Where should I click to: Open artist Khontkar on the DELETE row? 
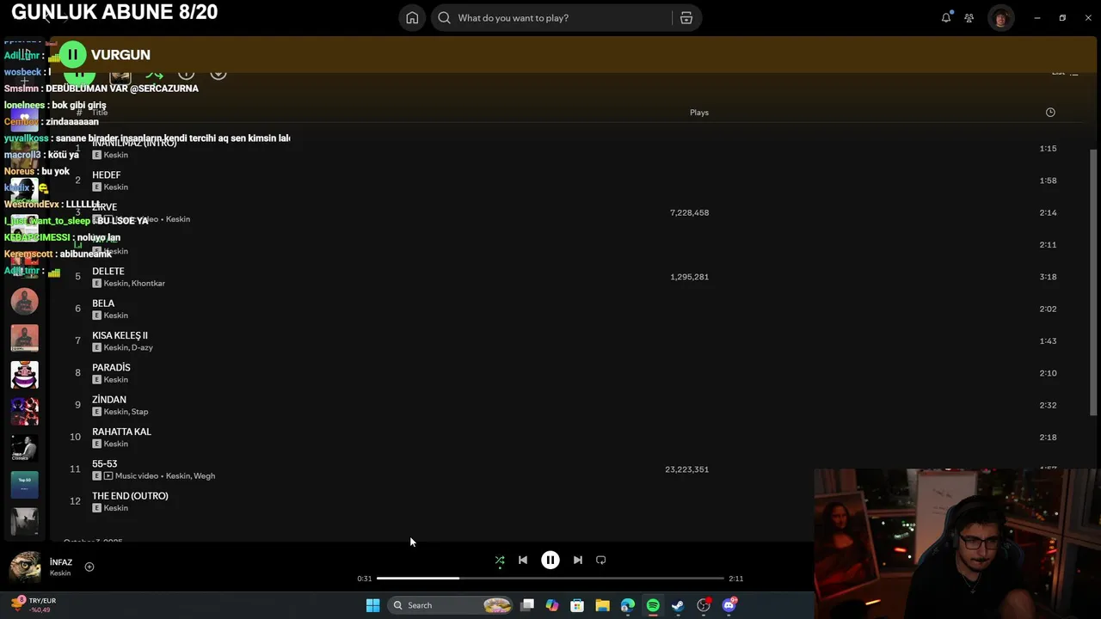(x=148, y=284)
